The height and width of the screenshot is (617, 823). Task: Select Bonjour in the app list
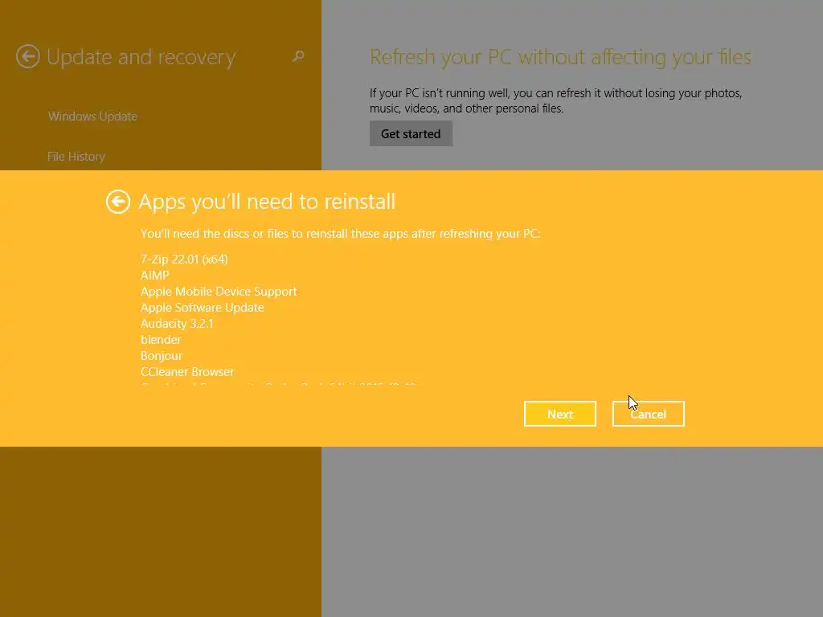(162, 356)
